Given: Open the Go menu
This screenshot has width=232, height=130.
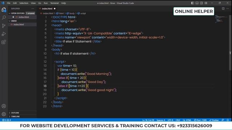Looking at the screenshot, I should [x=40, y=3].
